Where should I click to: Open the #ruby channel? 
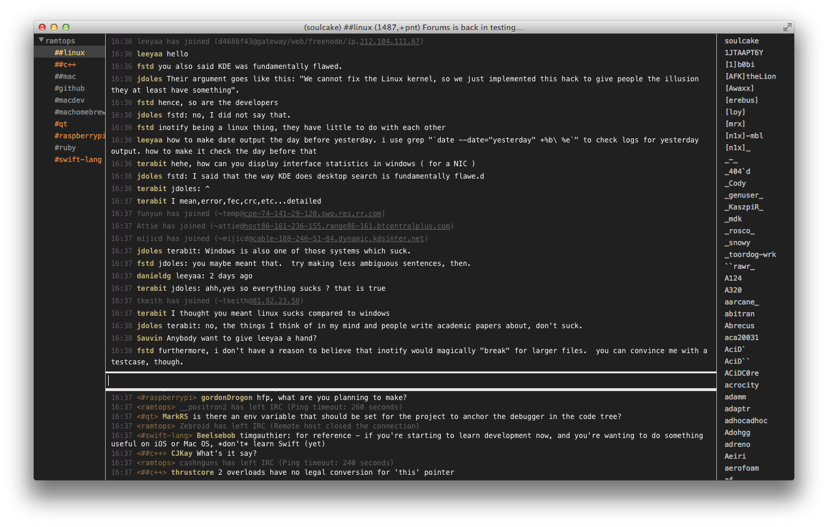(65, 147)
